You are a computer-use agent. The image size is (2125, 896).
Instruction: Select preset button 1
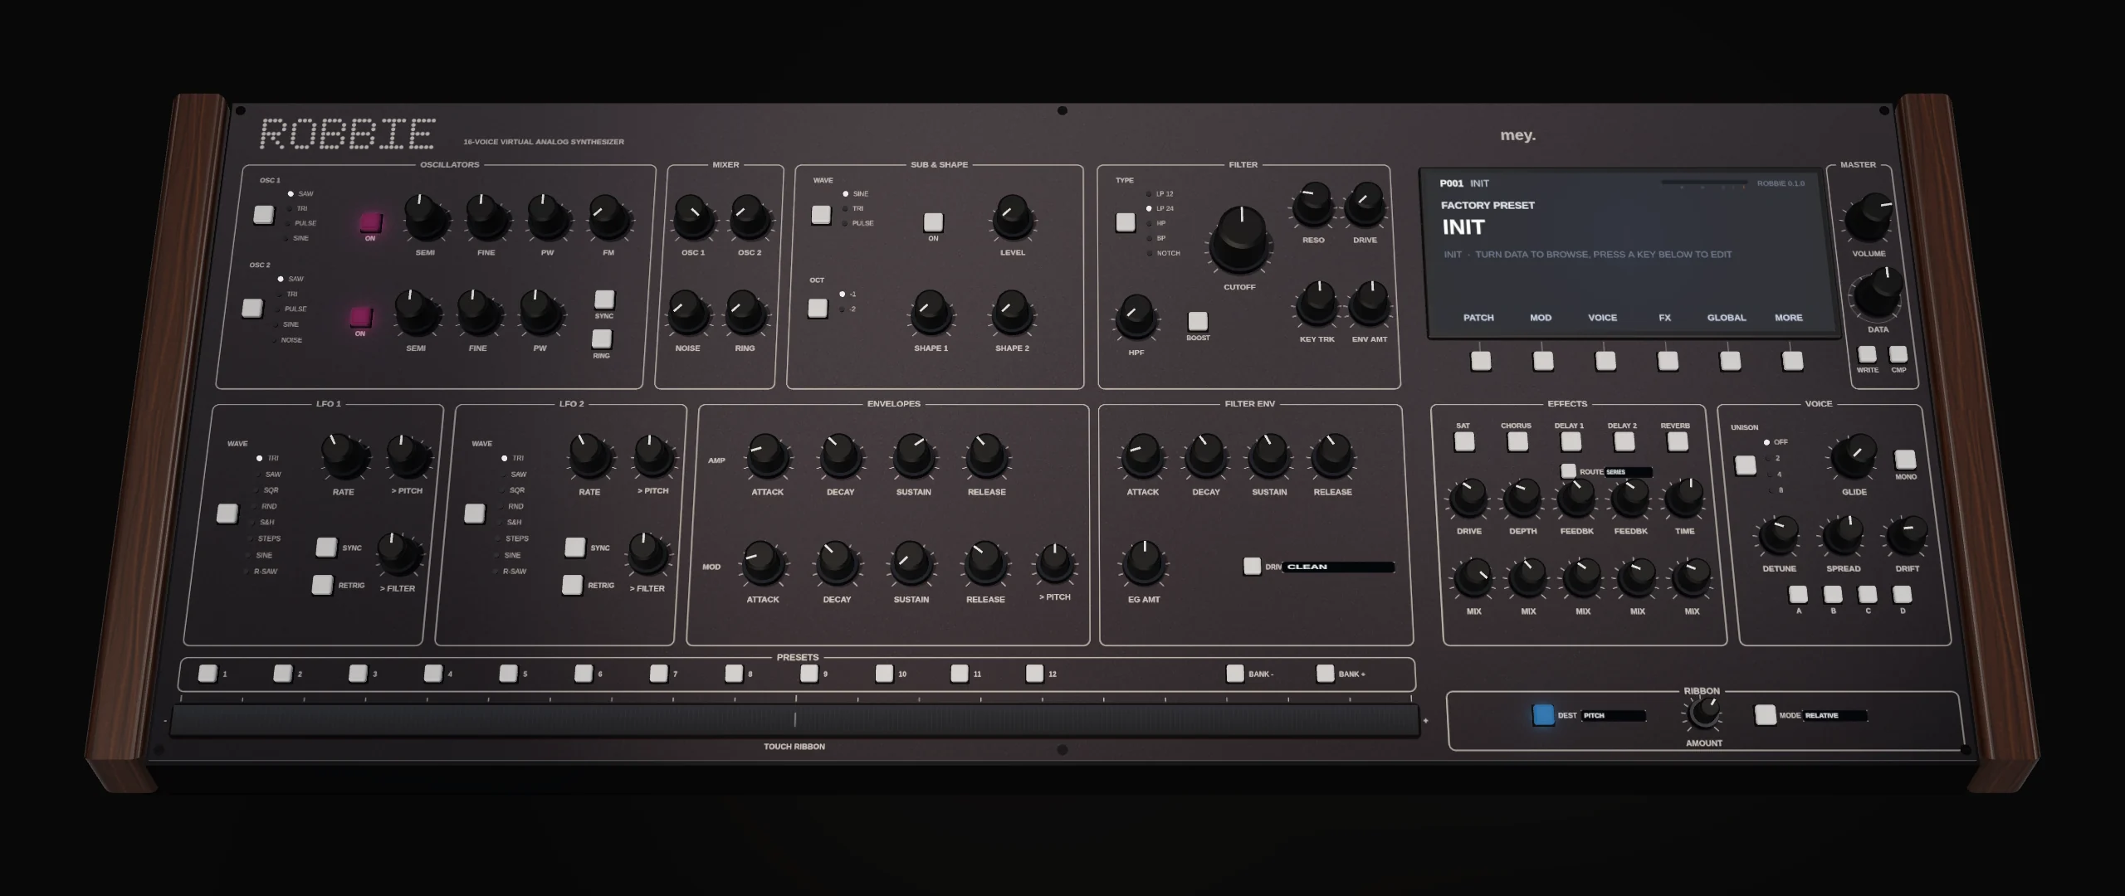[207, 674]
